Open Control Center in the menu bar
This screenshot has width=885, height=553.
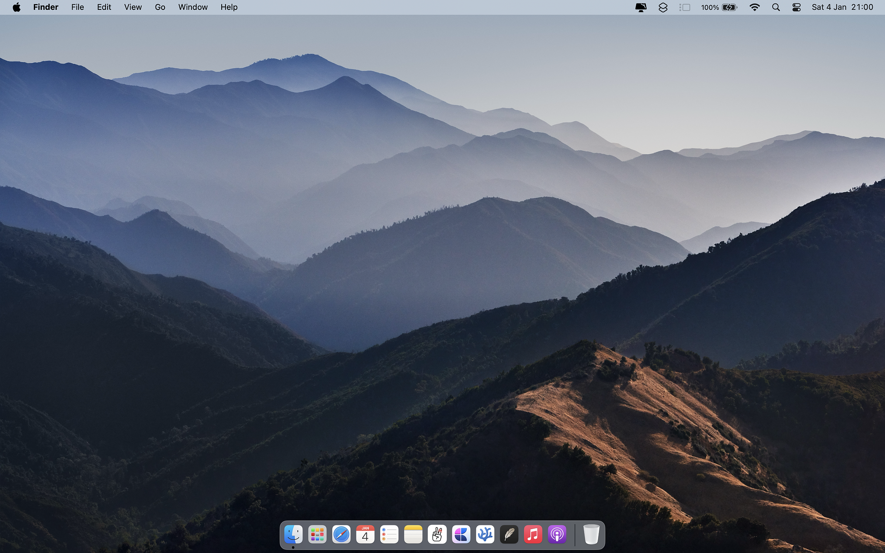pos(796,7)
